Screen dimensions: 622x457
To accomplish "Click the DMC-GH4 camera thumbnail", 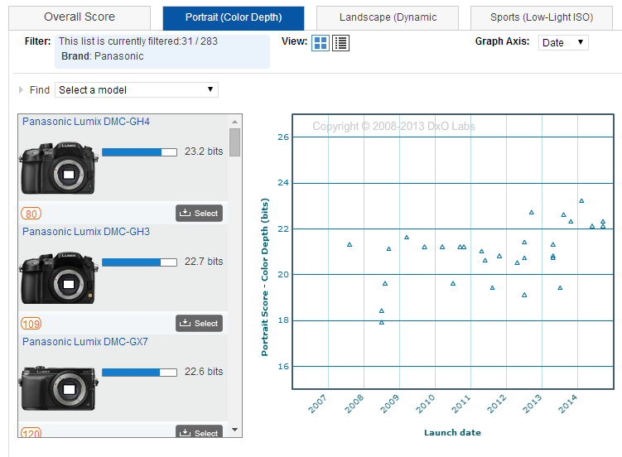I will 59,168.
